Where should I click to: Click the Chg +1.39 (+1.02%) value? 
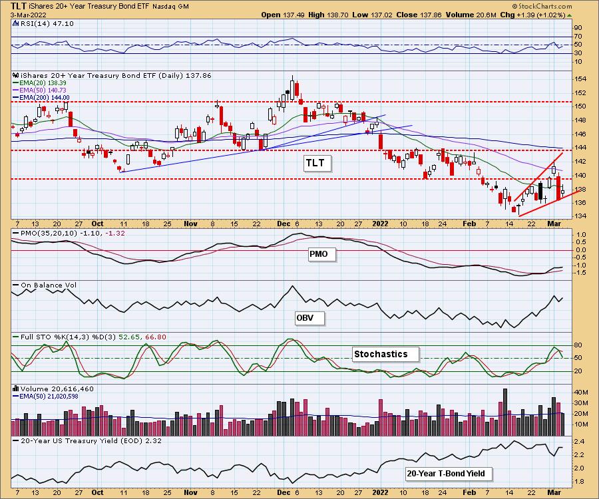(532, 15)
